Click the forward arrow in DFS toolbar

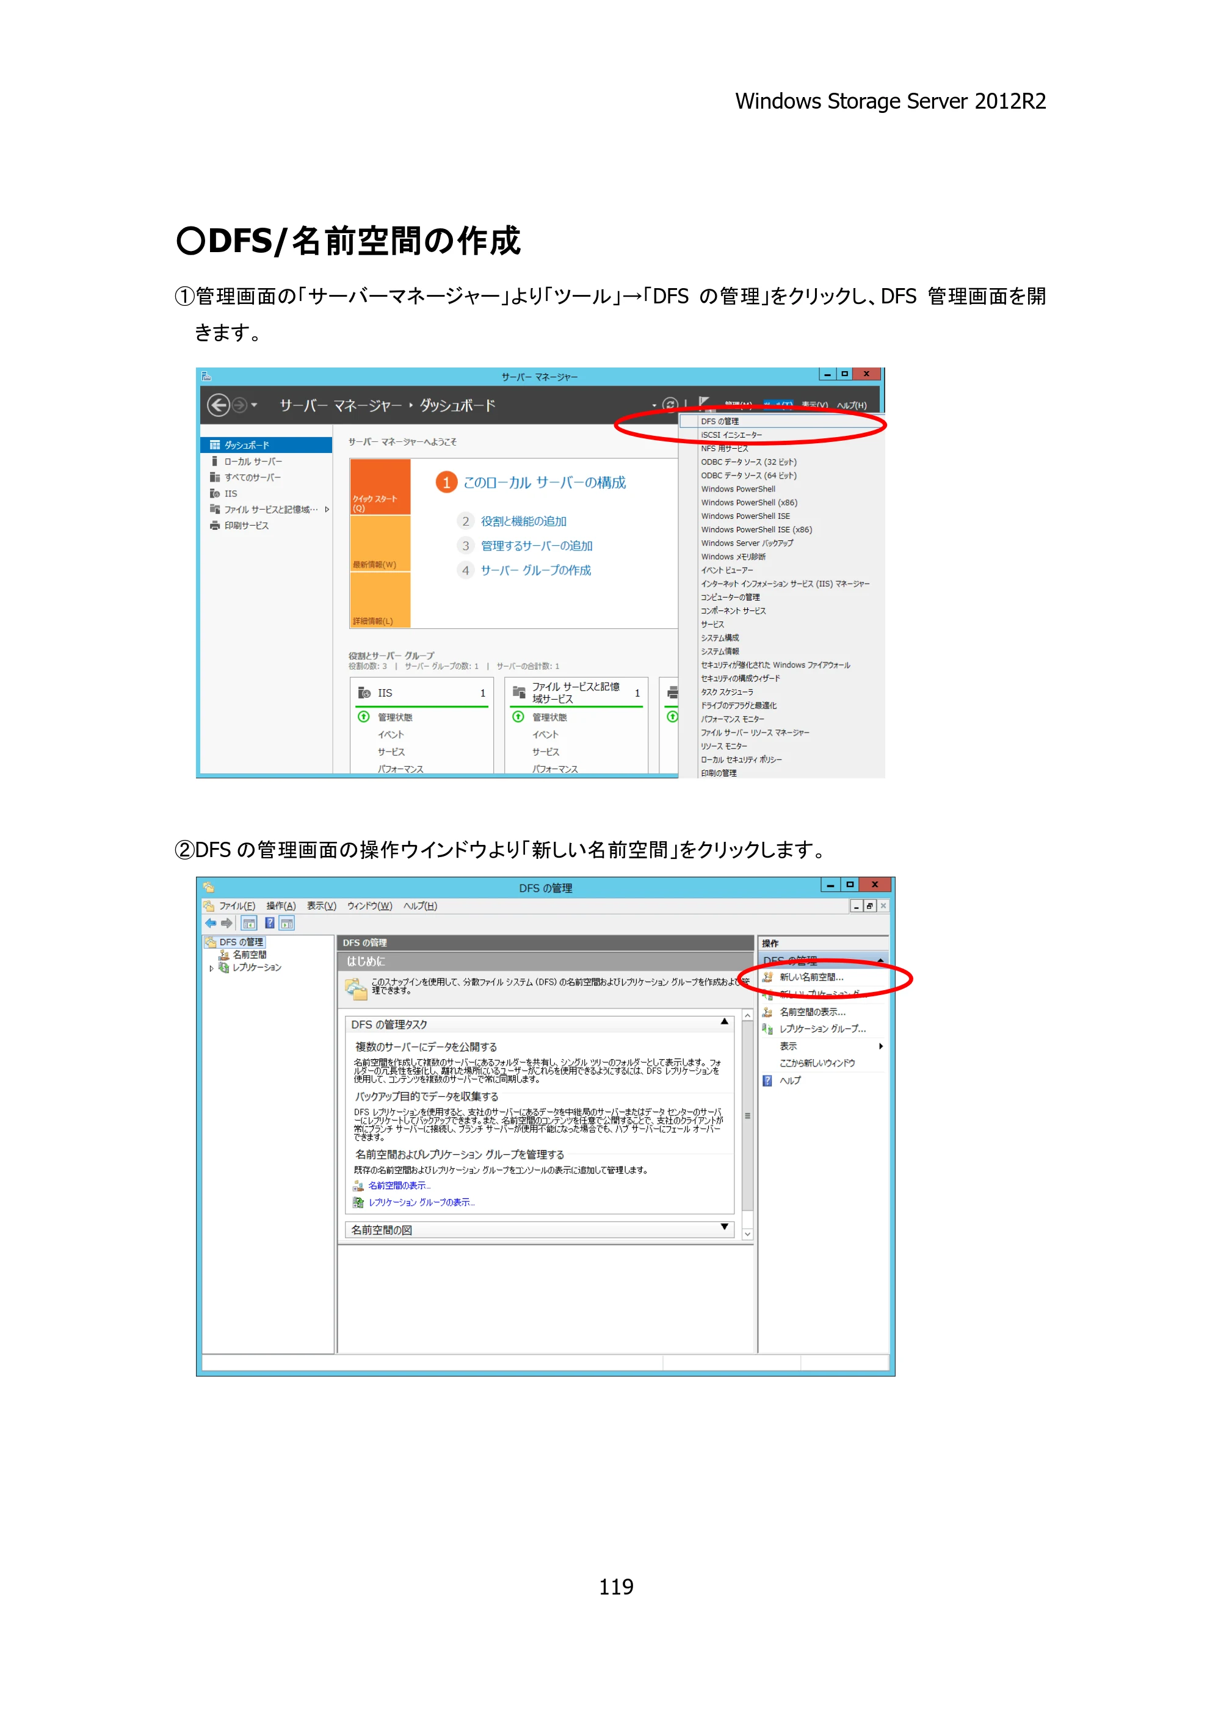(x=226, y=924)
